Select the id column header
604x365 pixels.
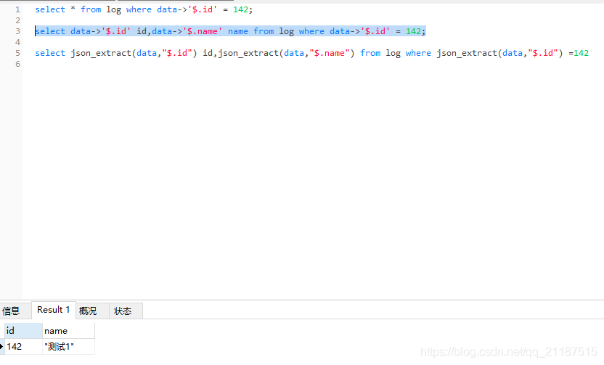[x=23, y=331]
